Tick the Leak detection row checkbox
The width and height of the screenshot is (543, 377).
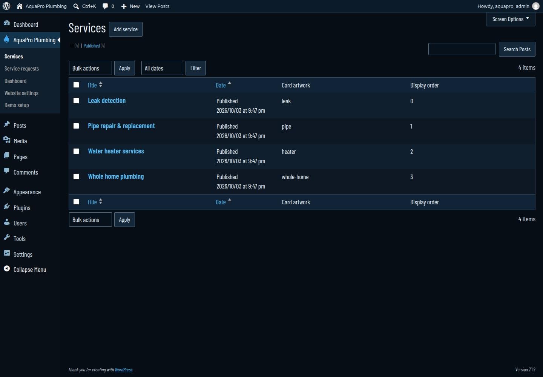[x=76, y=101]
